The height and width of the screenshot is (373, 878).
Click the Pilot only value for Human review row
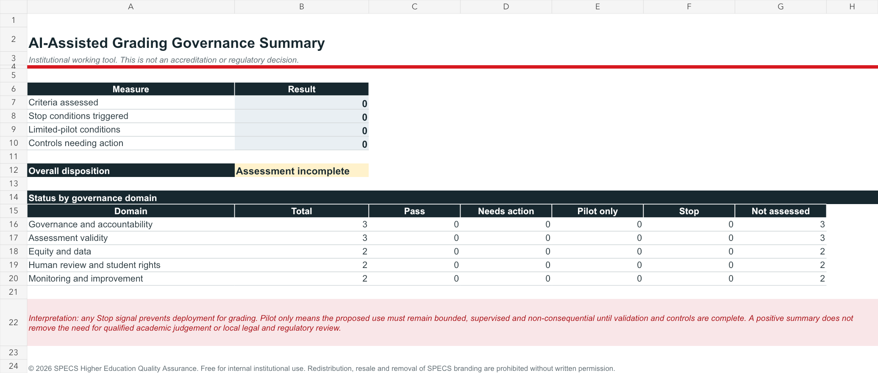597,265
